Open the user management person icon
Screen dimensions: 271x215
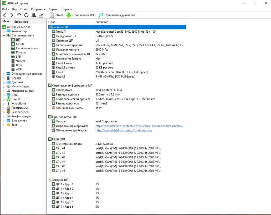pos(34,15)
